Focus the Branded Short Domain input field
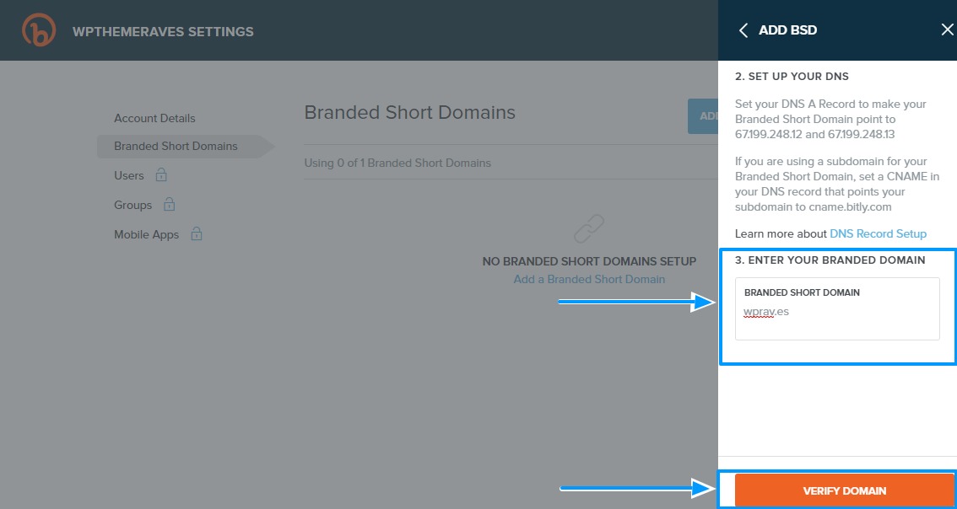 (837, 309)
